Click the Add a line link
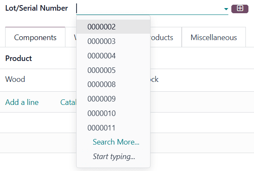 click(x=22, y=102)
